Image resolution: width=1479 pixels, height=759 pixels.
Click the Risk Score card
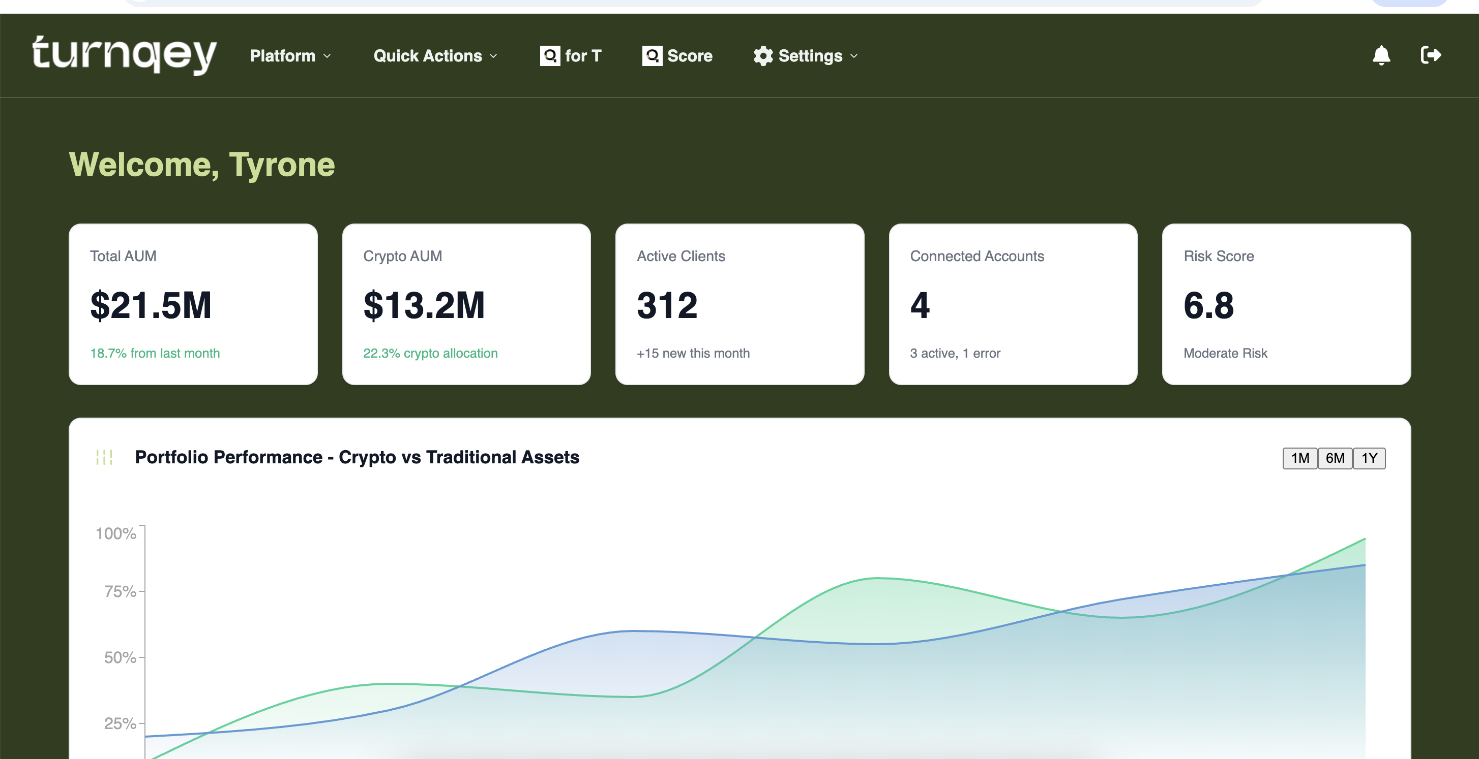pyautogui.click(x=1286, y=304)
